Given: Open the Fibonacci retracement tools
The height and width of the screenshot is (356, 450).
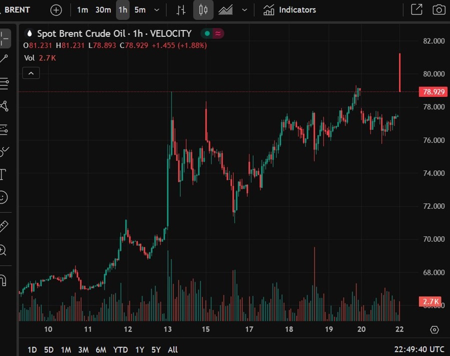Looking at the screenshot, I should point(4,83).
